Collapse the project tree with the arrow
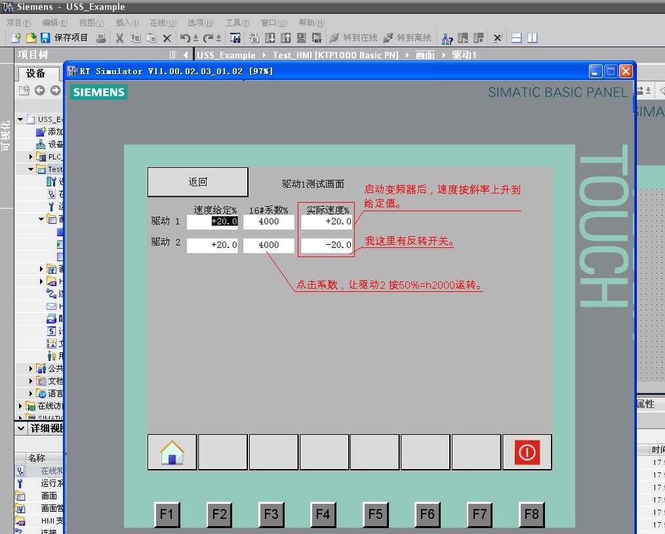Viewport: 665px width, 534px height. [186, 54]
